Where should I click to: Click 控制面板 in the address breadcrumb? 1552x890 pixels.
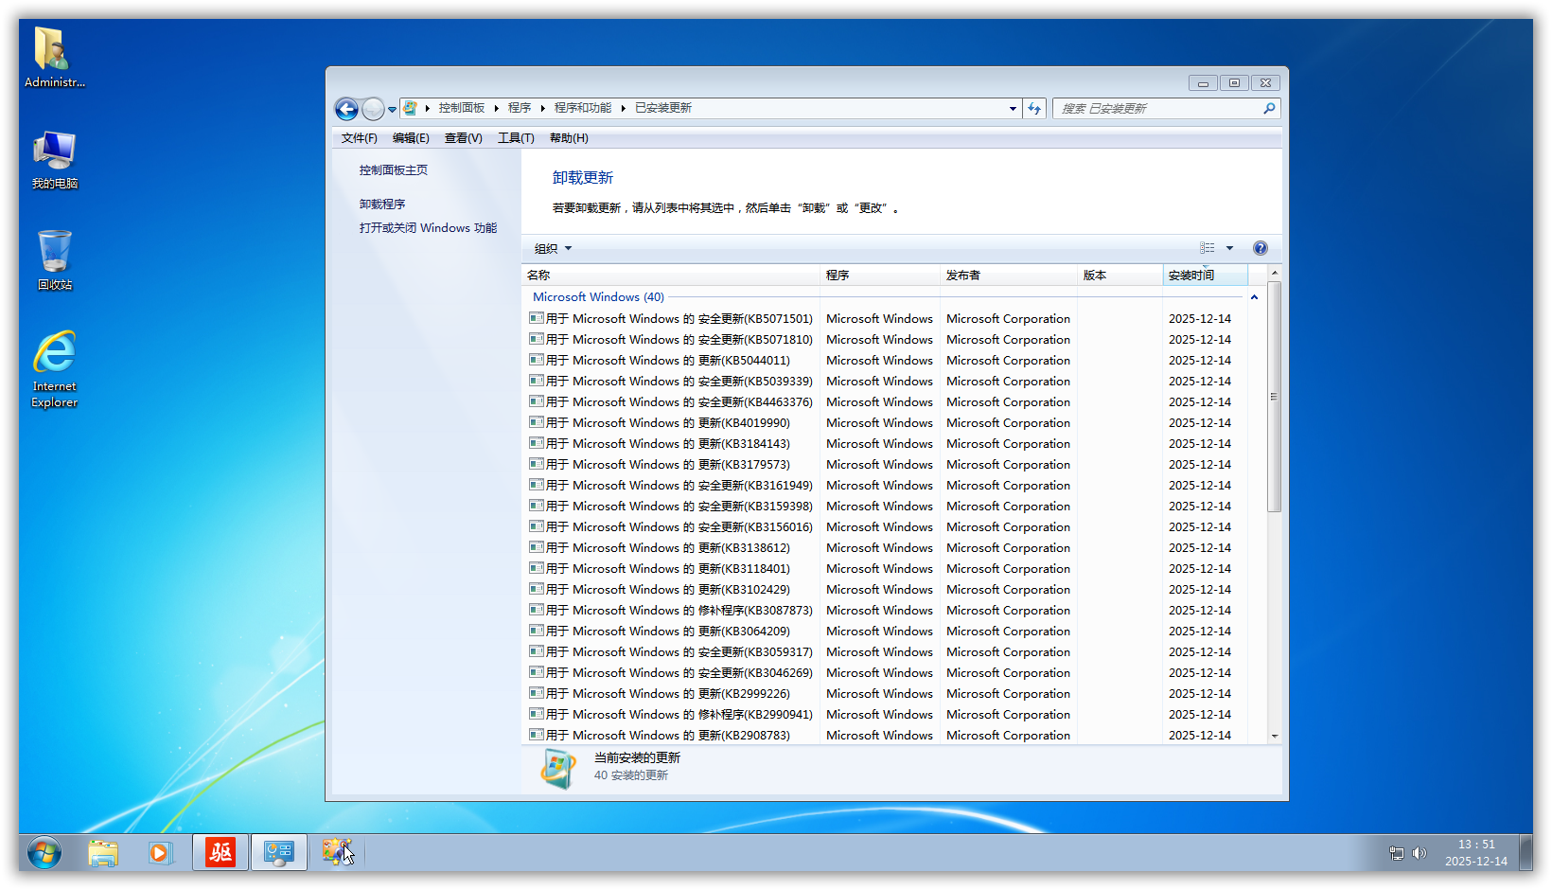click(462, 108)
